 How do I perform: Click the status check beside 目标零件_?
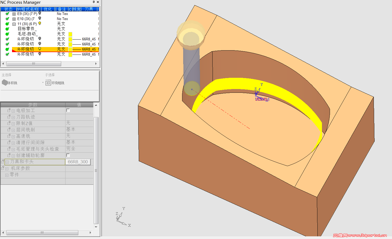(x=7, y=29)
